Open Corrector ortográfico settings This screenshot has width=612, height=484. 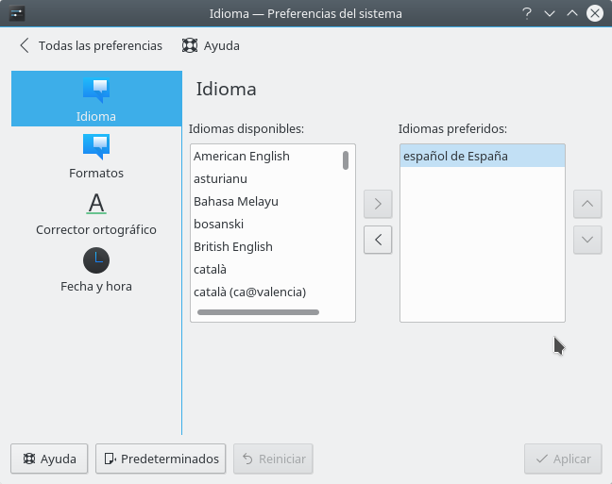point(96,212)
